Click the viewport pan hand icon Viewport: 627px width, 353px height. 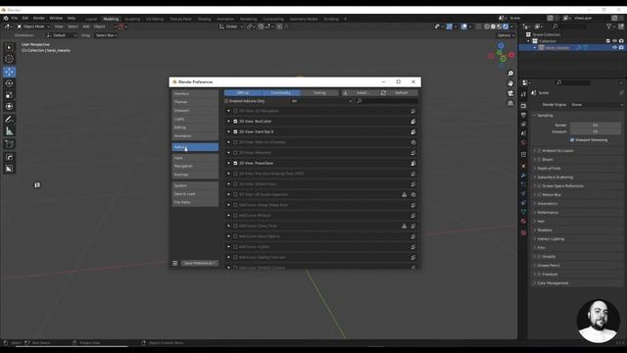coord(510,83)
